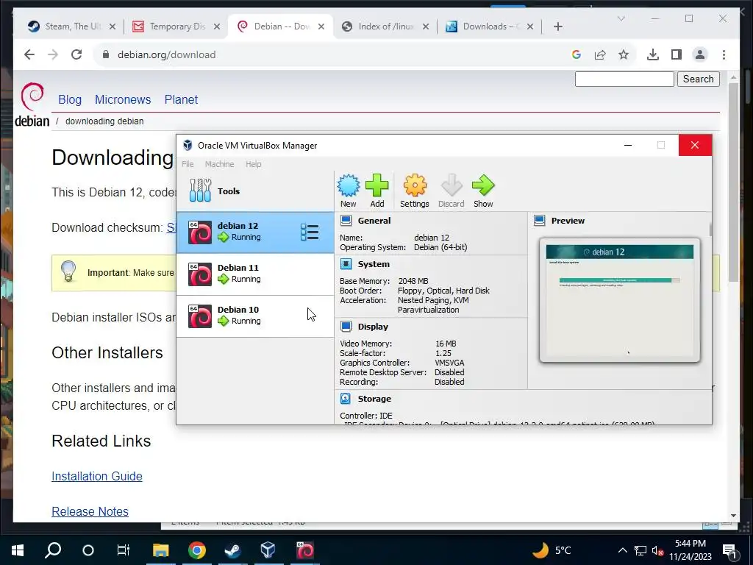Screen dimensions: 753x565
Task: Click the Debian site search field
Action: pos(624,79)
